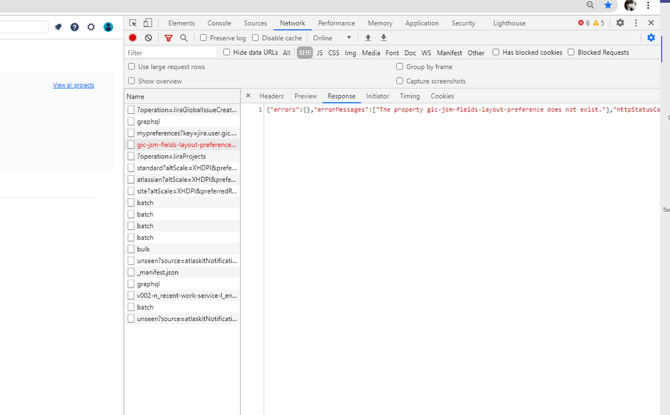Screen dimensions: 670x415
Task: Click the network Filter text field
Action: coord(171,53)
